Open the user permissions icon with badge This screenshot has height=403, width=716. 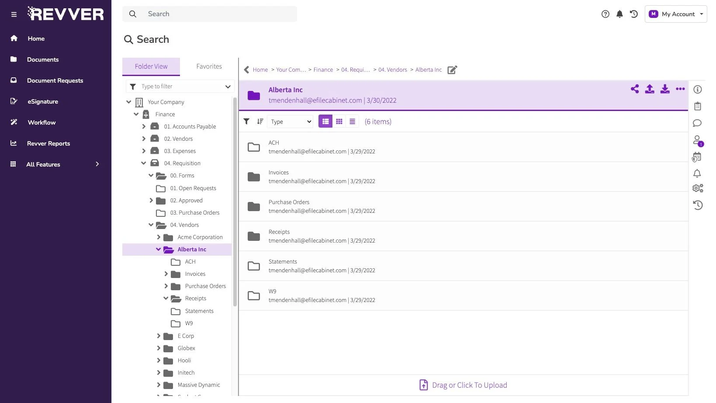coord(698,141)
